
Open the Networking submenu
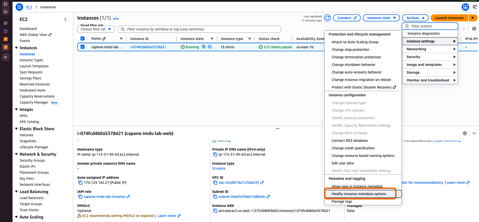coord(430,49)
